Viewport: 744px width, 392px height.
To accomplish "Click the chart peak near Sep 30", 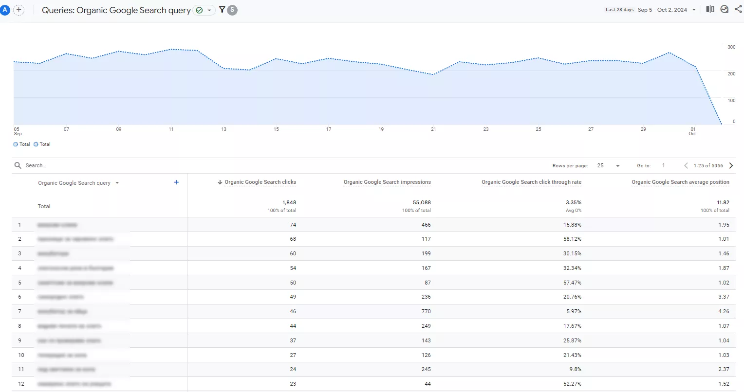I will [670, 53].
